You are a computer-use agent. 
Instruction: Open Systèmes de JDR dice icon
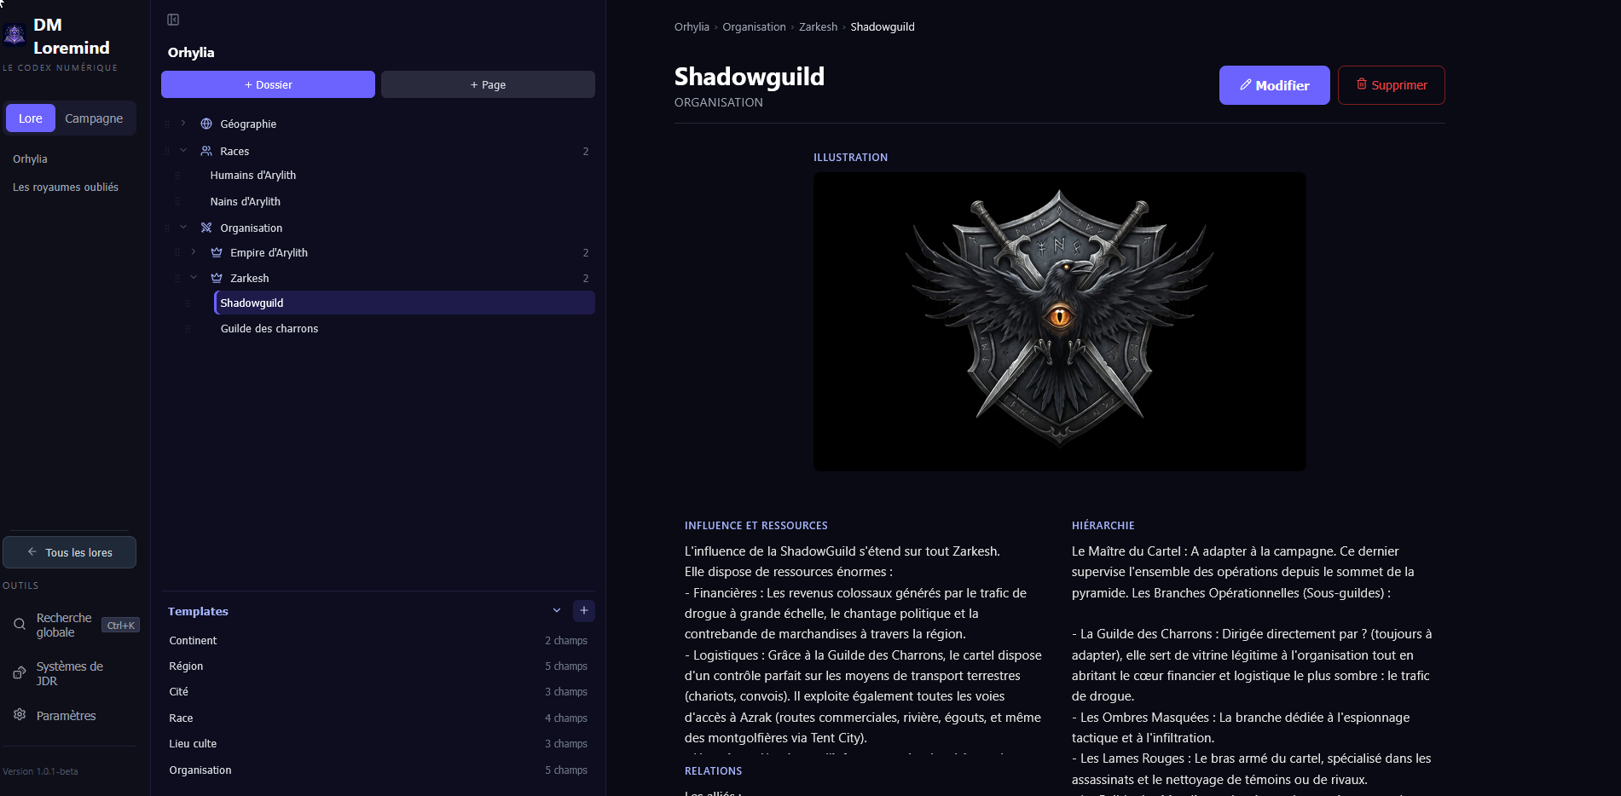(20, 673)
